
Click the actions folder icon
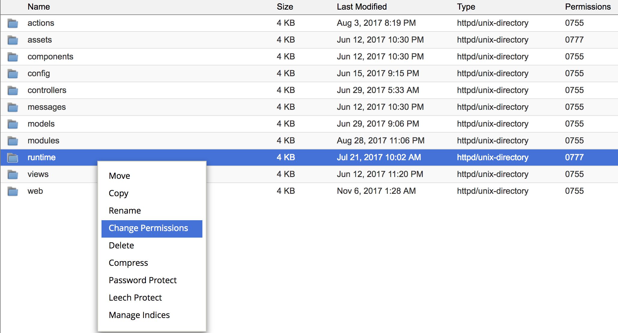(13, 23)
